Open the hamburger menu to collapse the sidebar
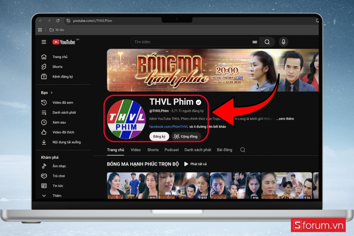Viewport: 354px width, 236px height. coord(44,42)
